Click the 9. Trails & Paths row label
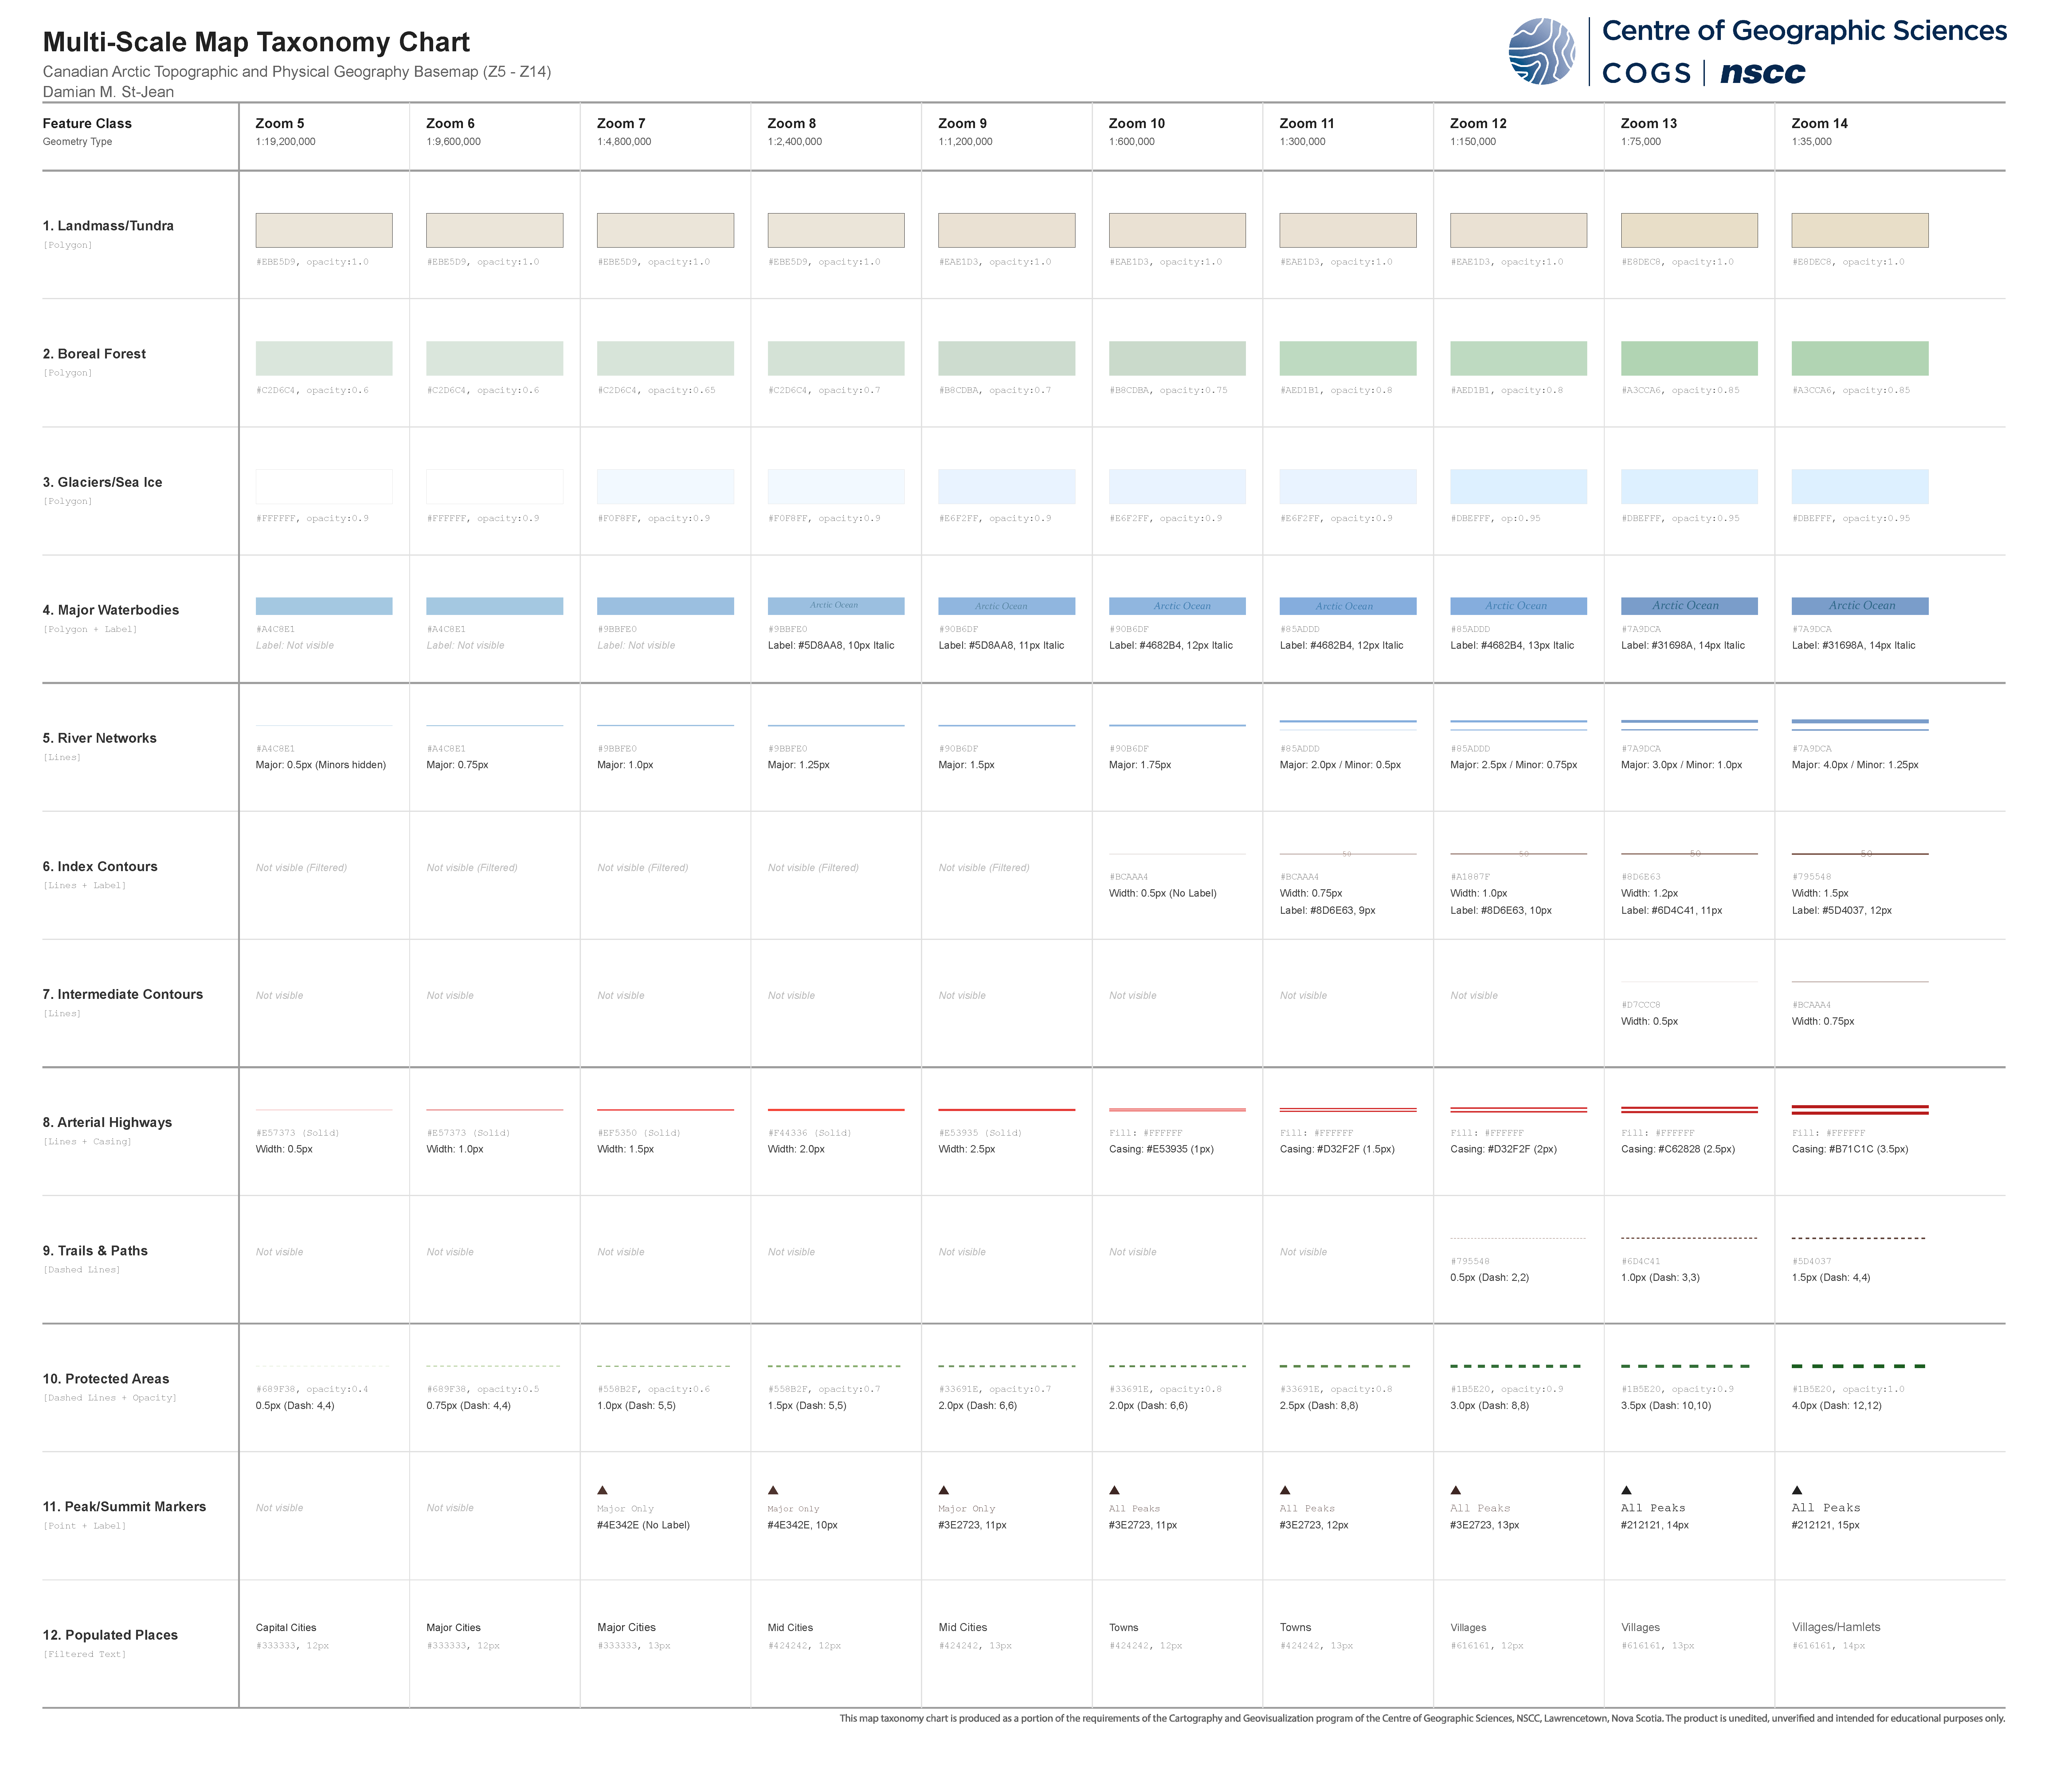This screenshot has height=1792, width=2048. pos(95,1251)
